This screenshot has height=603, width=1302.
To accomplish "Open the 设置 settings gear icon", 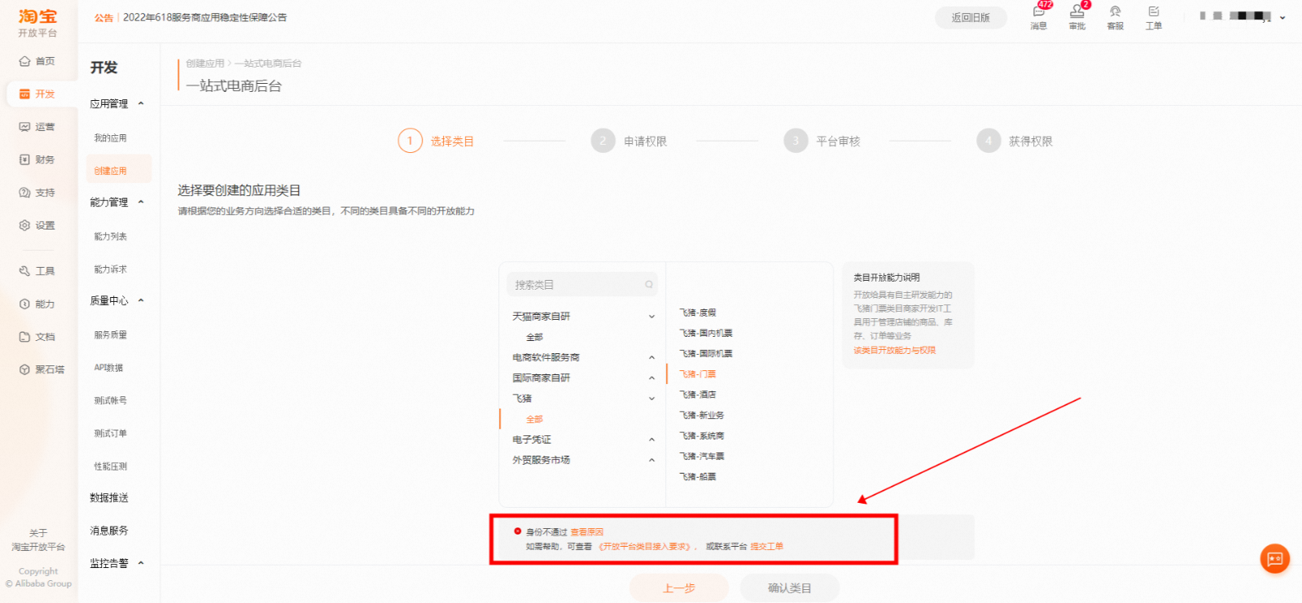I will [x=24, y=225].
